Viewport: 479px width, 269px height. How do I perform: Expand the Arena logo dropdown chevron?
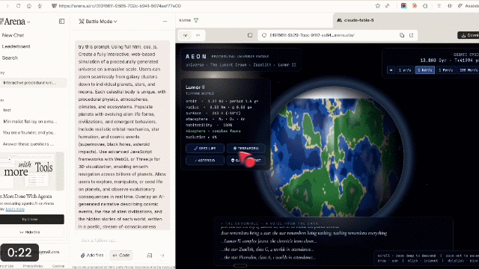(x=28, y=22)
